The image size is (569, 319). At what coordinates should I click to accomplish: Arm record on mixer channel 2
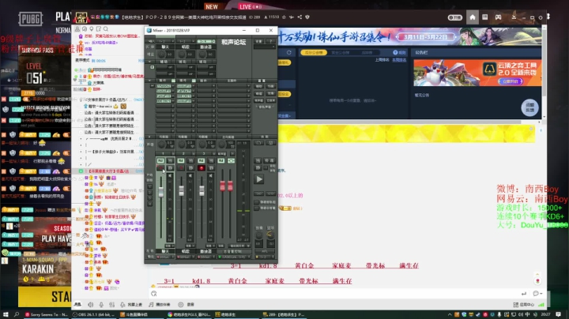coord(181,168)
